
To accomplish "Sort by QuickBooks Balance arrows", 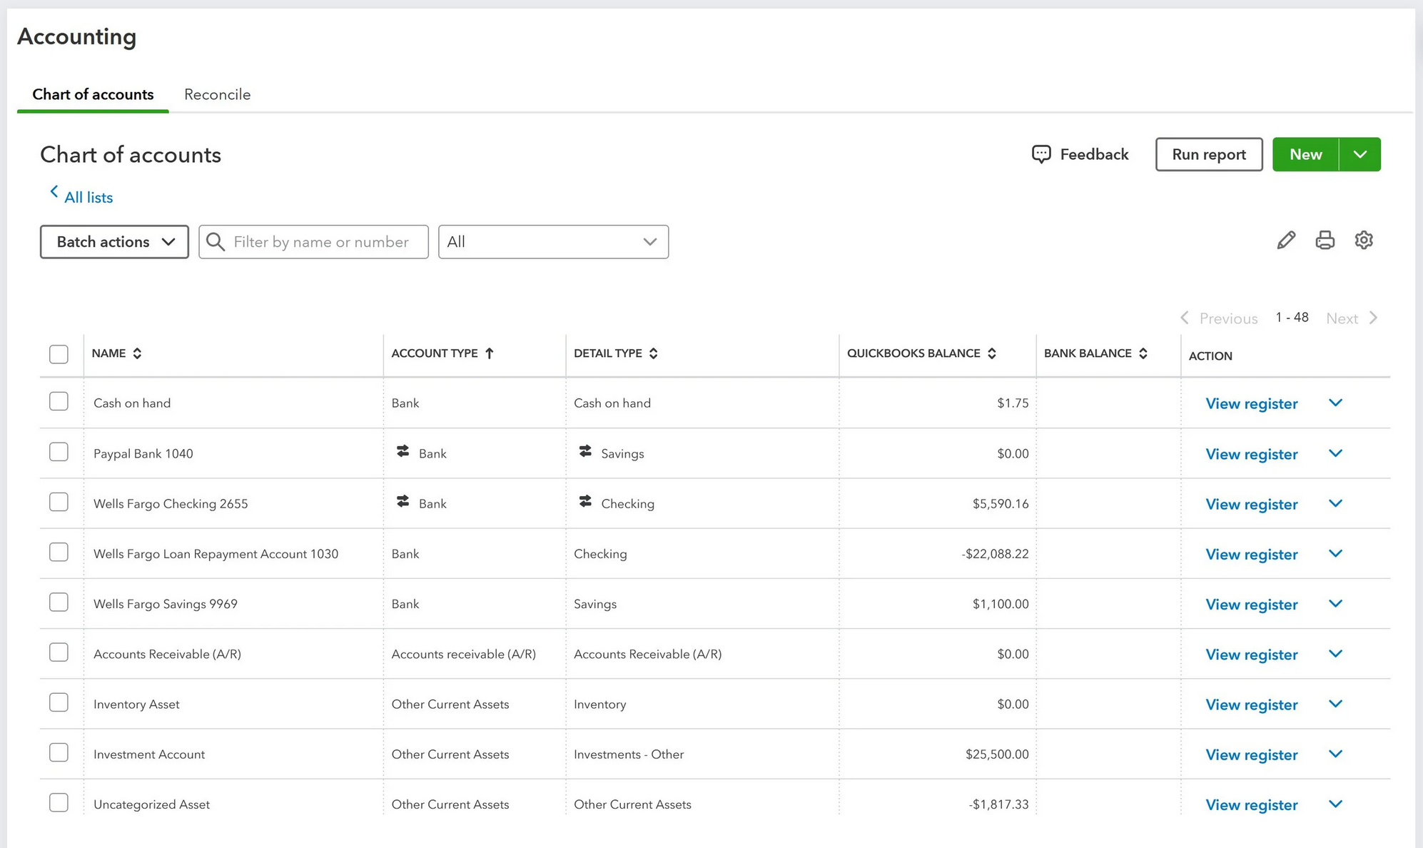I will (992, 353).
